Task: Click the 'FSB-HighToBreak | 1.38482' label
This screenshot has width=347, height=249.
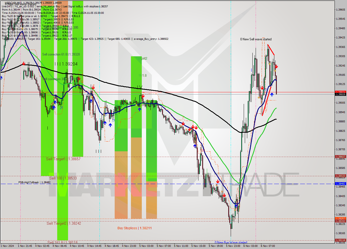Action: click(34, 182)
